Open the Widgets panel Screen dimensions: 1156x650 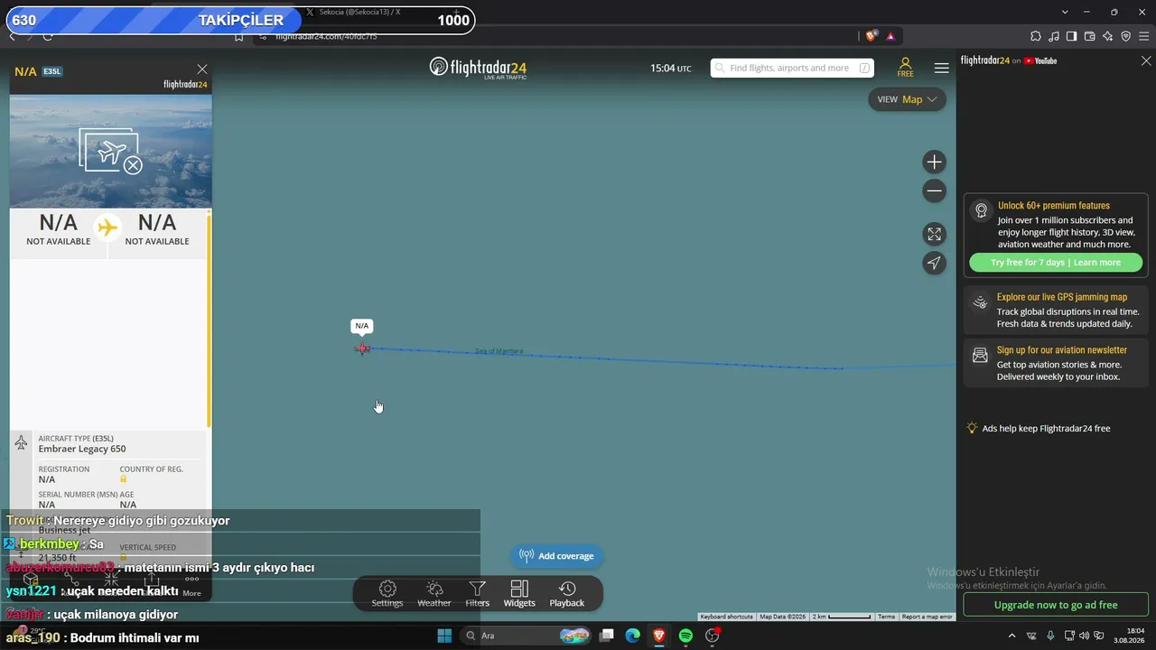(x=519, y=594)
